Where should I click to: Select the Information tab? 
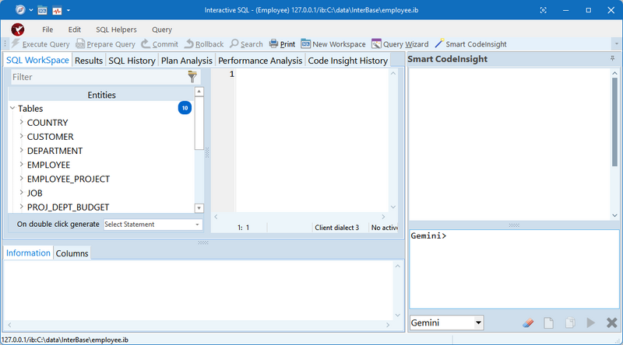[x=28, y=253]
